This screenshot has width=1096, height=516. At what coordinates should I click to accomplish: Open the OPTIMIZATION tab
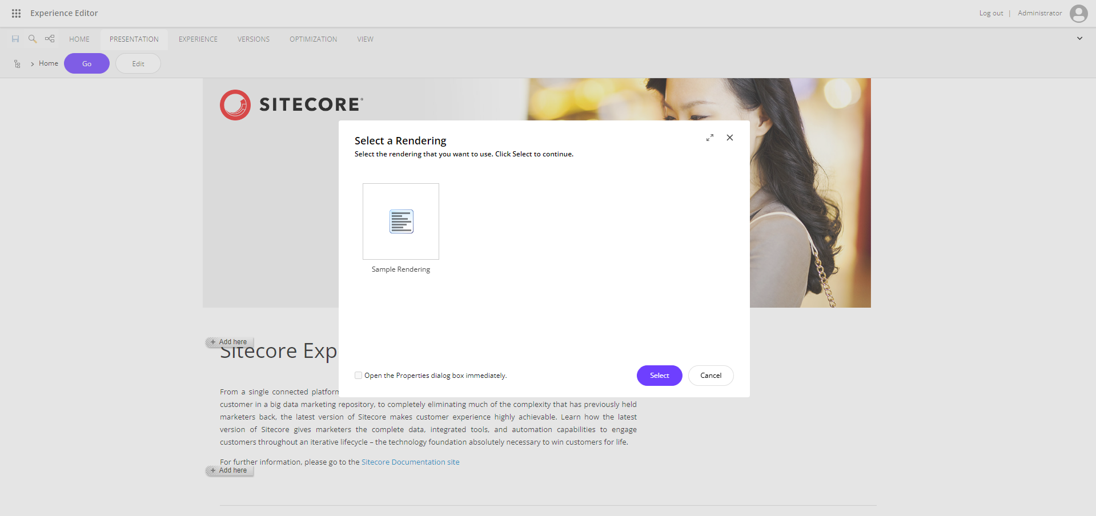[x=314, y=39]
